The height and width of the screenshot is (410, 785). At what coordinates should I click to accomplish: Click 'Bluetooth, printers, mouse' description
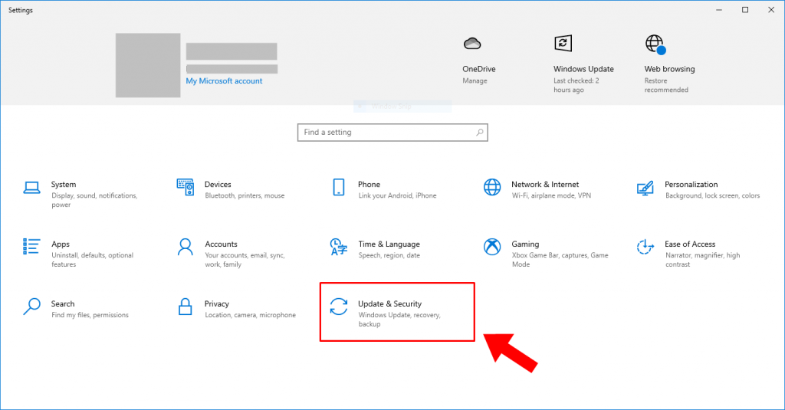(245, 195)
